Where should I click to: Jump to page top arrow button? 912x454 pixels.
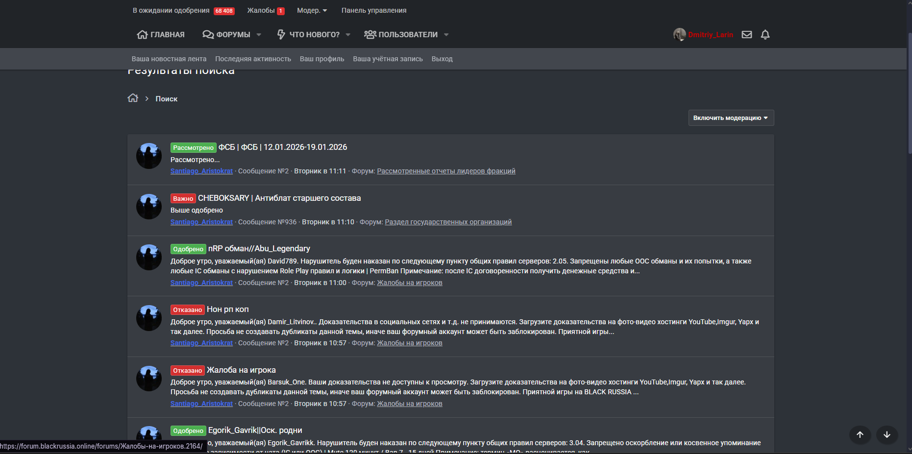point(860,434)
